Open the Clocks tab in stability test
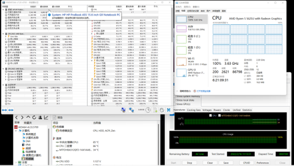The height and width of the screenshot is (166, 294). point(226,110)
